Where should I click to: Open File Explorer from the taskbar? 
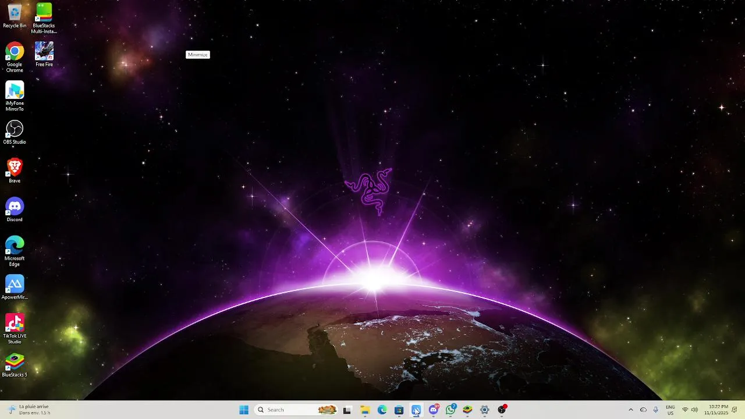click(x=365, y=410)
